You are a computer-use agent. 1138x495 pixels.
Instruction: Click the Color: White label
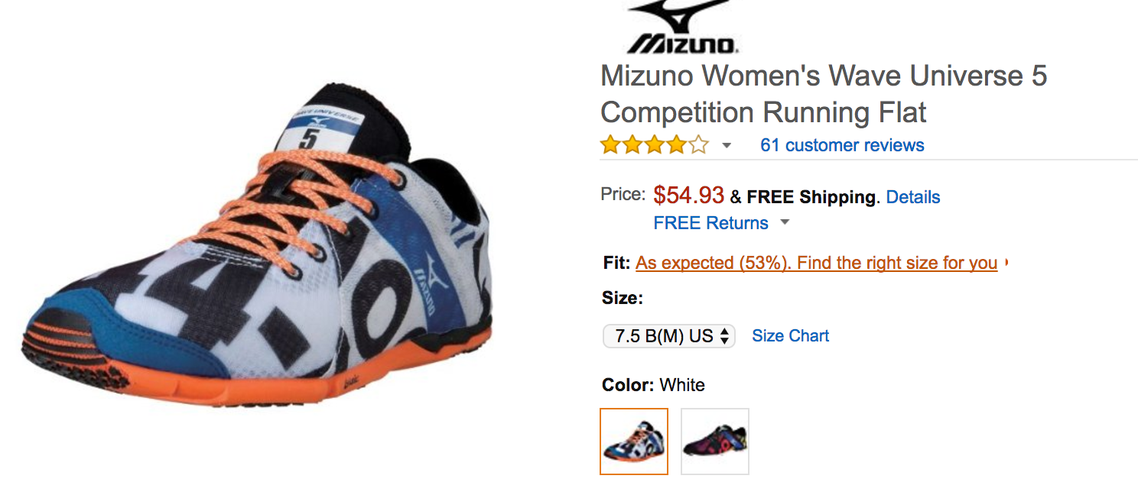pos(653,385)
